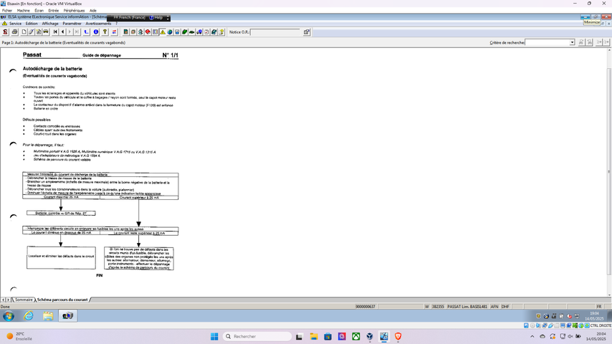Click the 3B2355 status bar cell
This screenshot has width=612, height=344.
tap(438, 307)
